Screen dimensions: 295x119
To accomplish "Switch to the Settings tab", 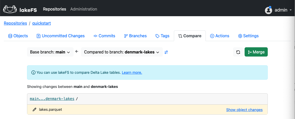I will [248, 36].
